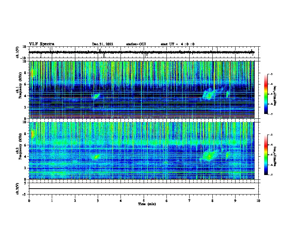Click the ch.2 small burst near 8.6 min
The width and height of the screenshot is (291, 225).
point(228,155)
